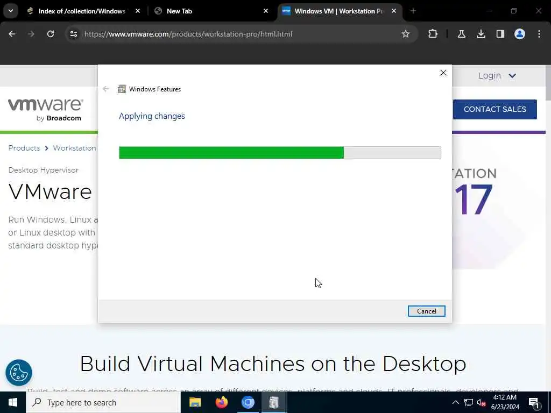Go forward in browser history
551x413 pixels.
[31, 34]
